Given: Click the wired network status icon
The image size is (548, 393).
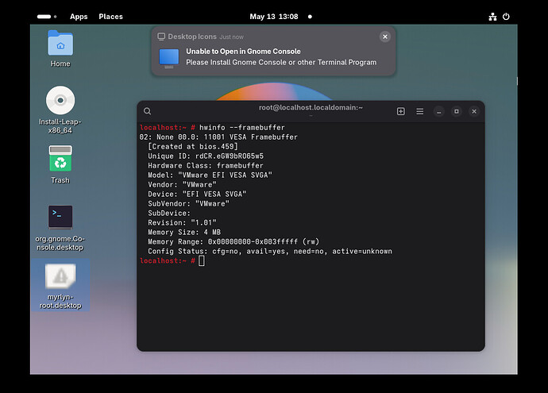Looking at the screenshot, I should click(492, 17).
